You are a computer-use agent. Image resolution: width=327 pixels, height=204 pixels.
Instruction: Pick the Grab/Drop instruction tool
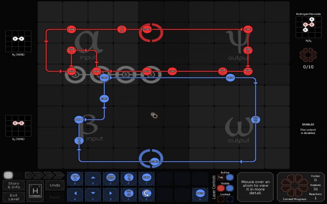(x=110, y=178)
